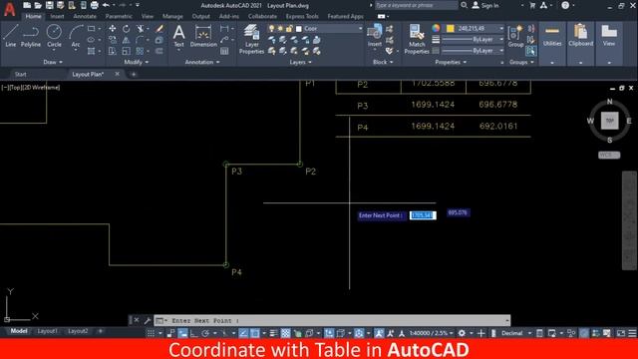The width and height of the screenshot is (638, 359).
Task: Switch to Layout1 tab
Action: coord(48,331)
